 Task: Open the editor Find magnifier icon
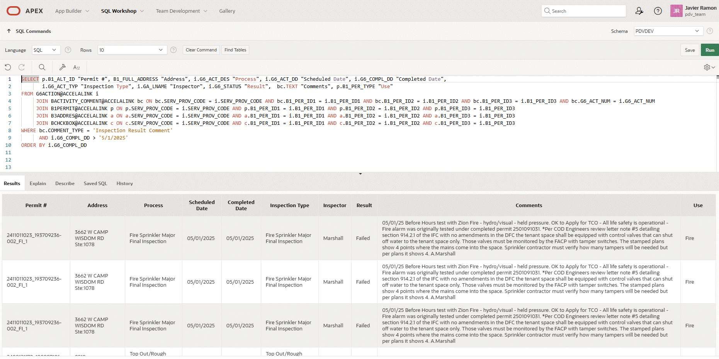pos(42,67)
